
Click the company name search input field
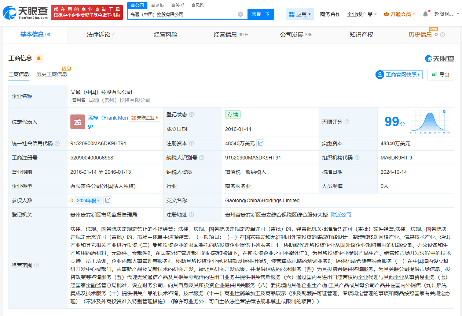(183, 14)
